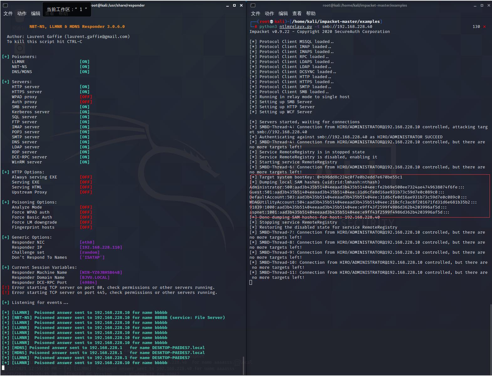Click the [OFF] status beside Auth proxy

[x=86, y=102]
